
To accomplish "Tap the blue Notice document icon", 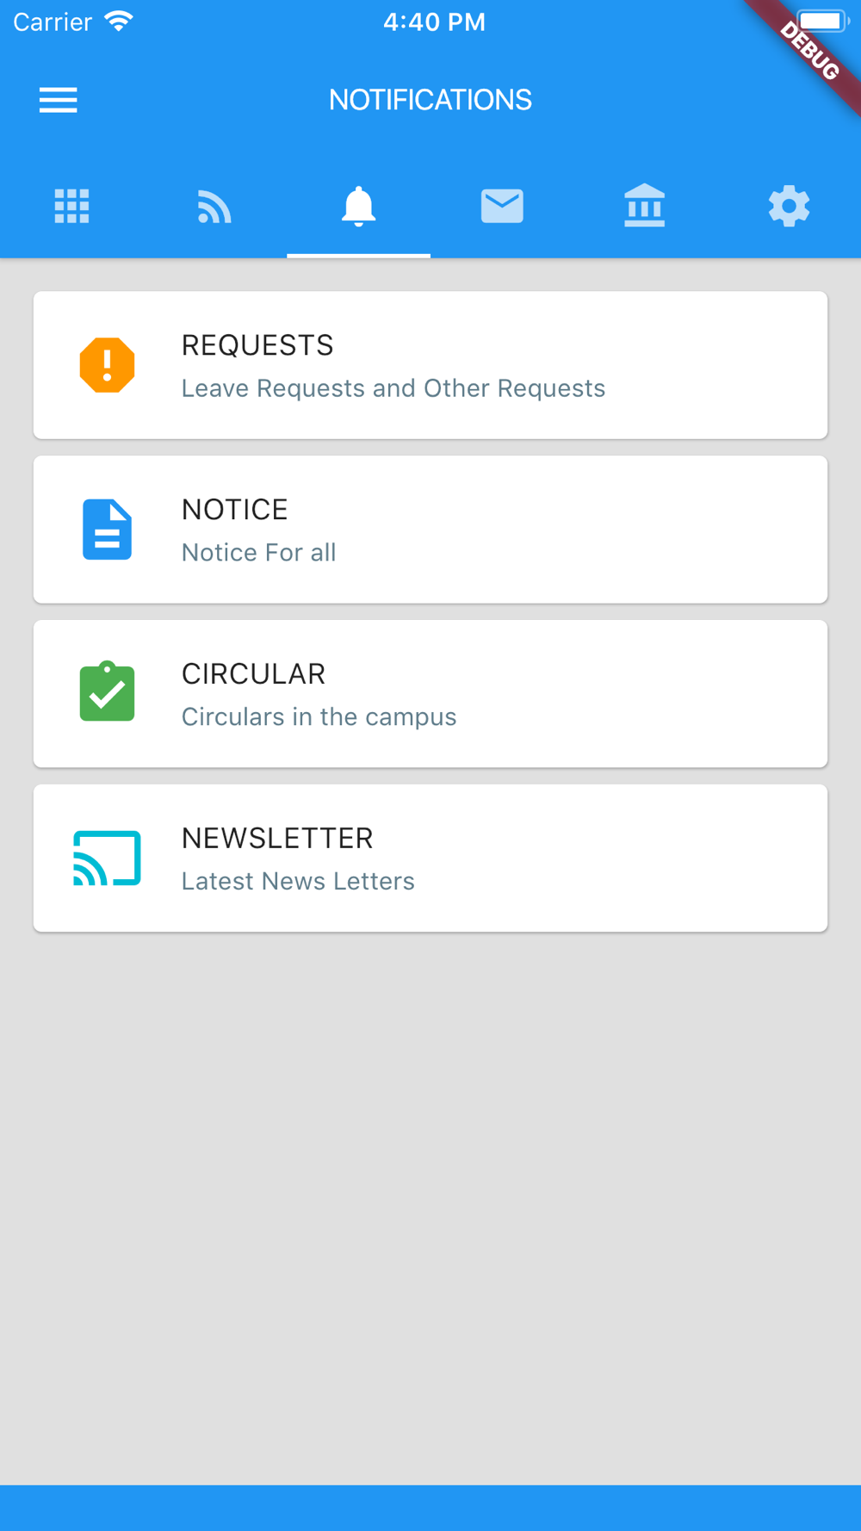I will pyautogui.click(x=107, y=530).
